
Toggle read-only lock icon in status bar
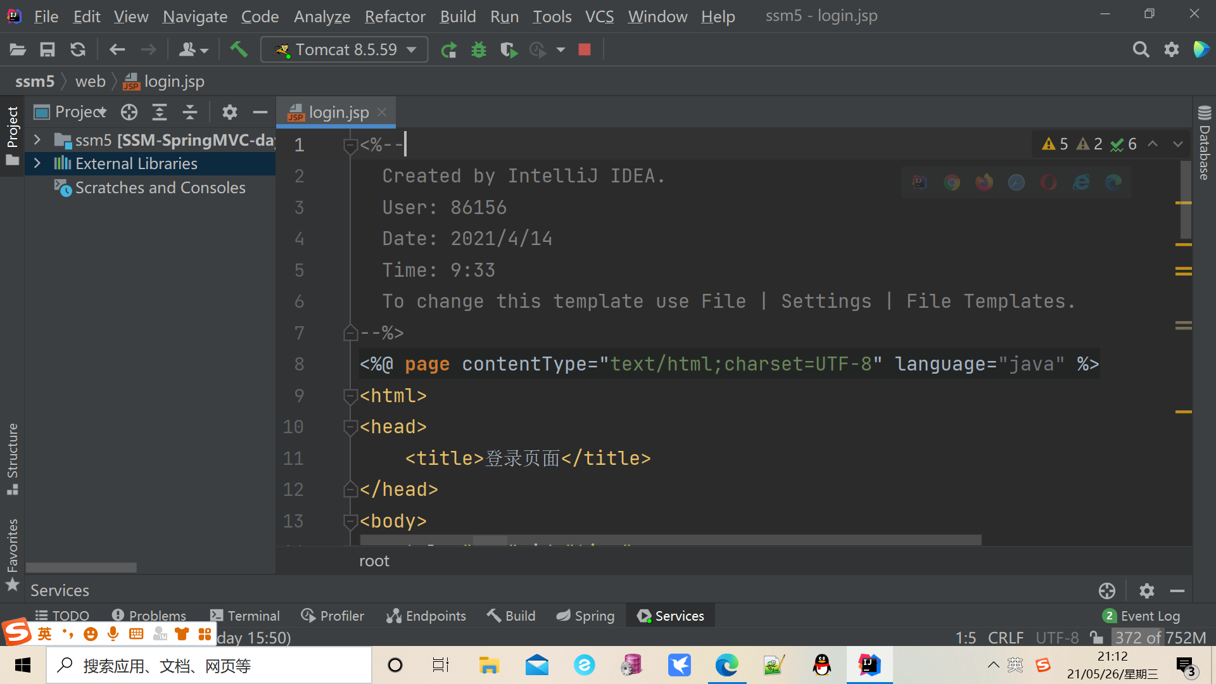click(1096, 637)
